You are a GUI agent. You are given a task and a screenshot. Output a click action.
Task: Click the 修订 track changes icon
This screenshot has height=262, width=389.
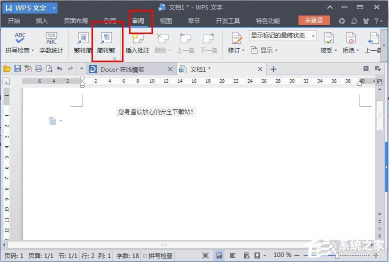tap(236, 39)
